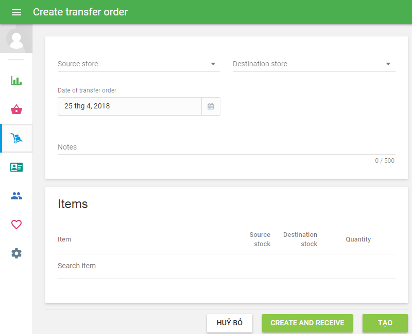
Task: Click the 0 / 500 character counter
Action: pyautogui.click(x=385, y=160)
